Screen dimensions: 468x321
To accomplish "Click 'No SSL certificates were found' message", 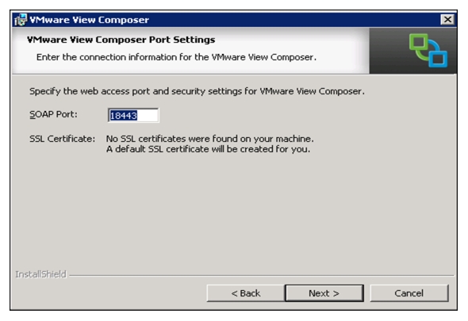I will point(210,139).
